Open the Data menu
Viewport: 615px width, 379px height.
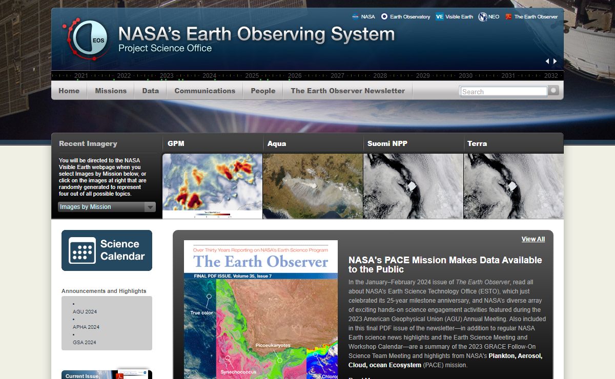click(x=150, y=91)
